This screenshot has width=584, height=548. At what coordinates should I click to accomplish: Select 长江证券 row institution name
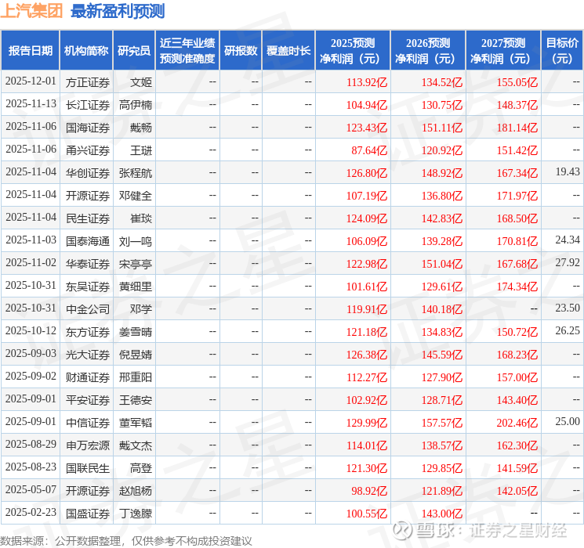pyautogui.click(x=88, y=105)
